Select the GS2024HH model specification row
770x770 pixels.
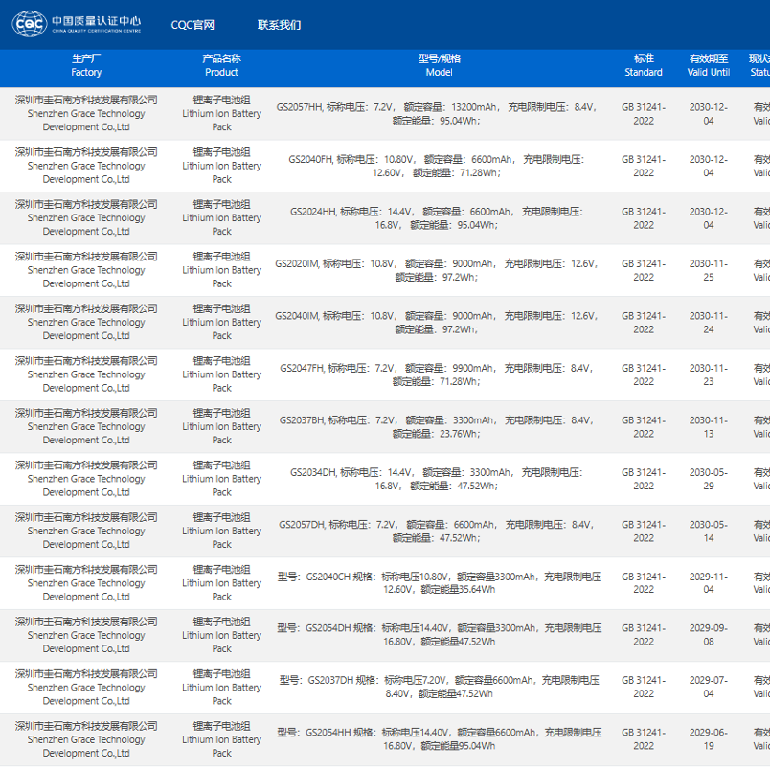[x=439, y=218]
